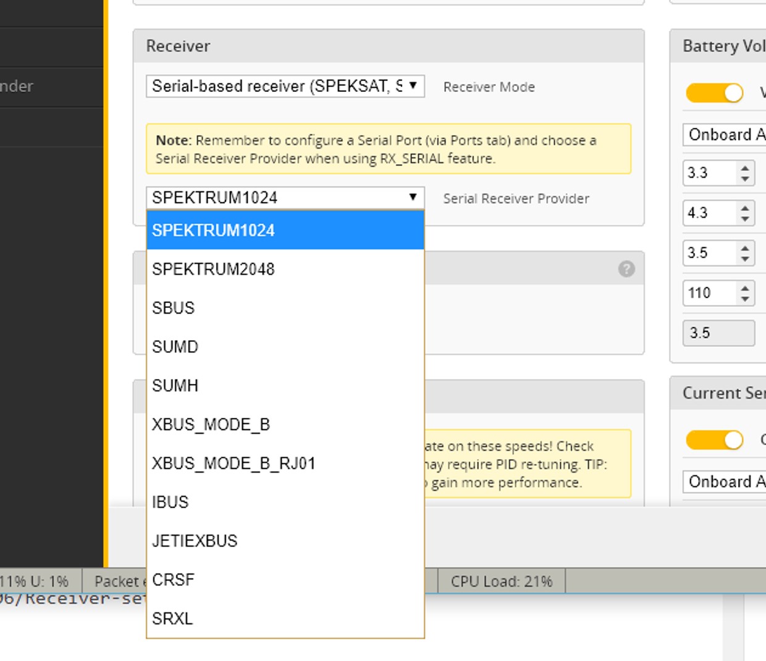Image resolution: width=766 pixels, height=661 pixels.
Task: Select the XBUS_MODE_B option
Action: tap(285, 425)
